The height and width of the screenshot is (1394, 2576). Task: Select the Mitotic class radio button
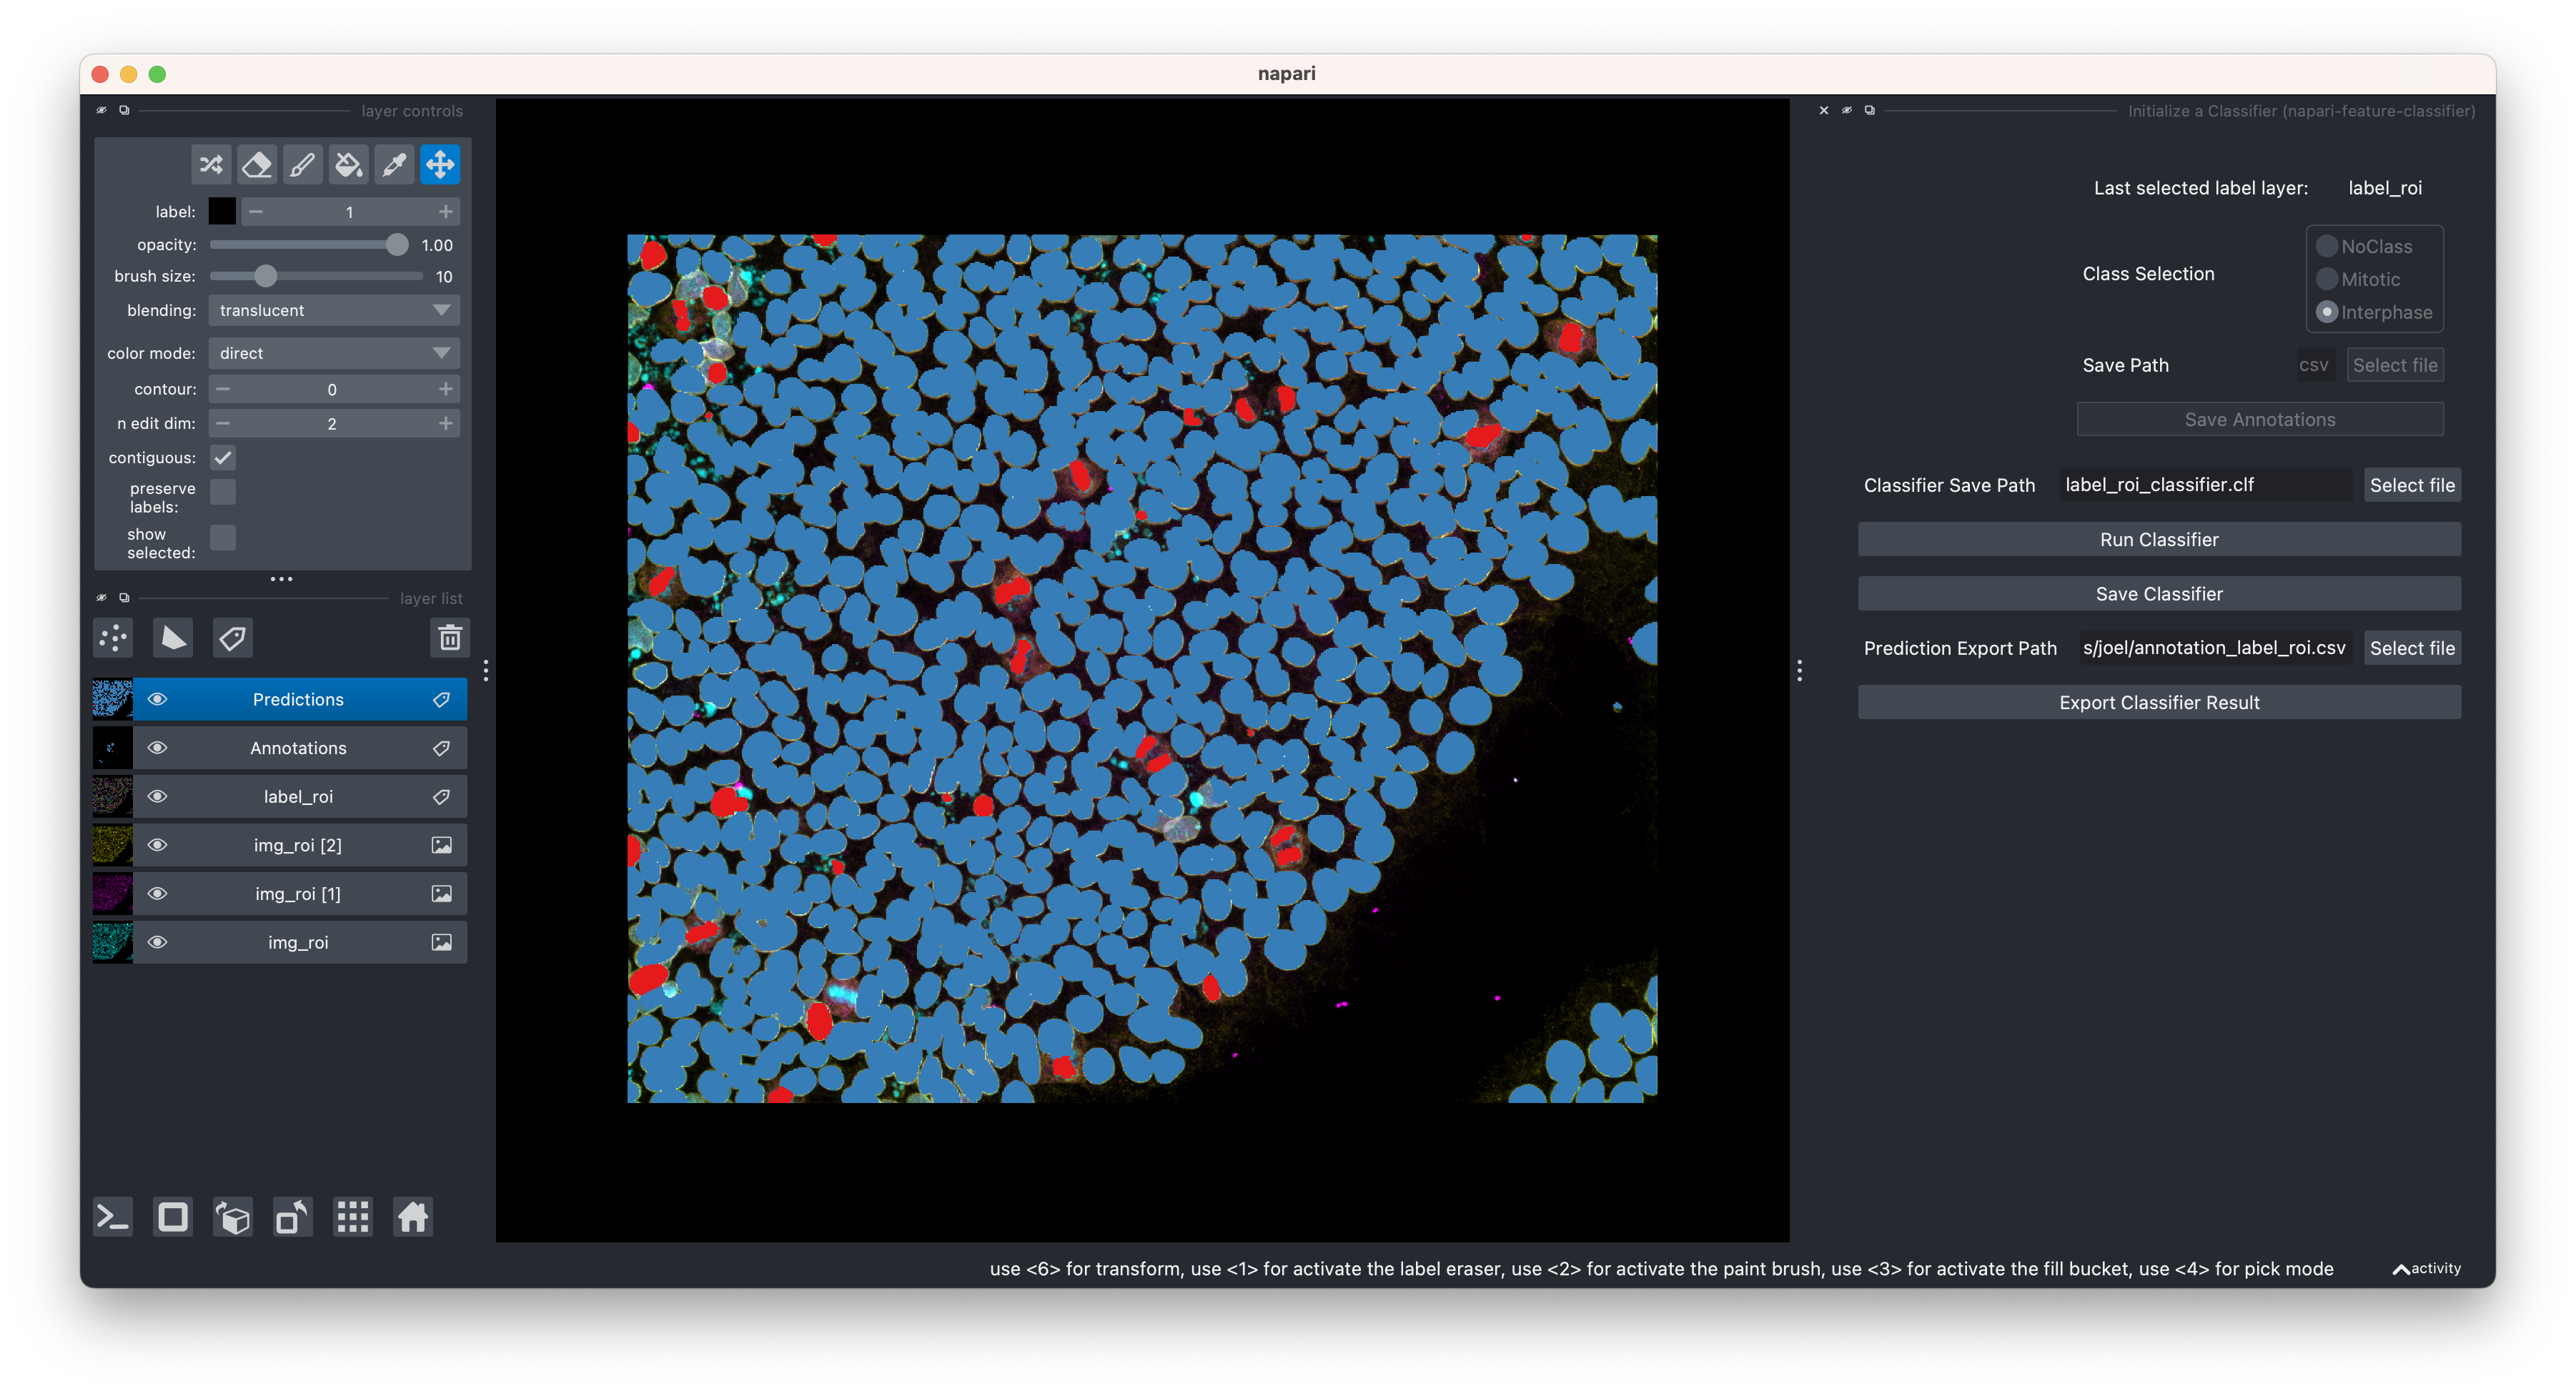tap(2328, 280)
